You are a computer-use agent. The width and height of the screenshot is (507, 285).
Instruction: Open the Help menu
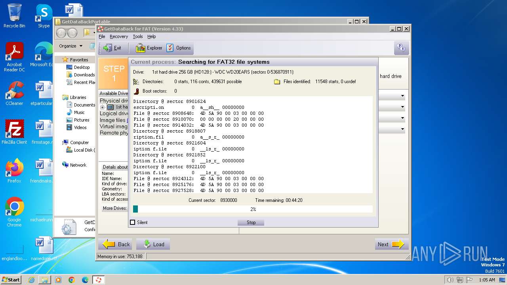tap(152, 36)
